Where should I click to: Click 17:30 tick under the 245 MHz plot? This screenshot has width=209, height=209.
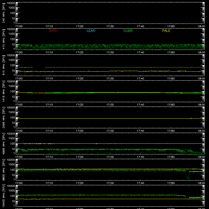coord(110,26)
